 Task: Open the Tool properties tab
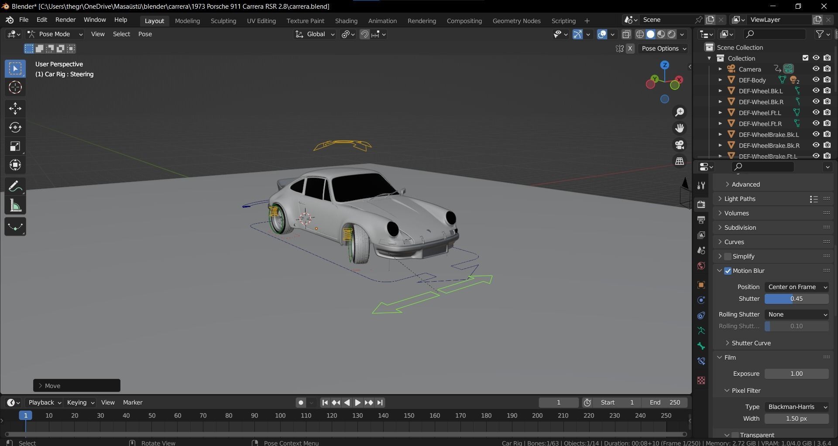(x=701, y=185)
